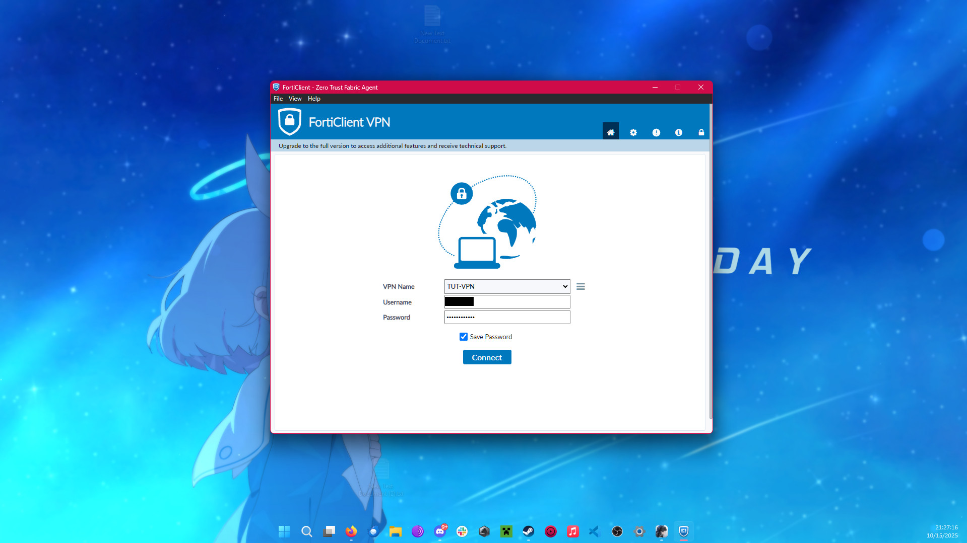Click the FortiClient shield logo
The width and height of the screenshot is (967, 543).
point(290,122)
